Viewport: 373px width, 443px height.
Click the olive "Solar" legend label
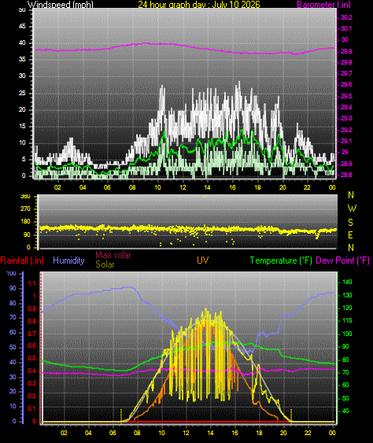105,264
